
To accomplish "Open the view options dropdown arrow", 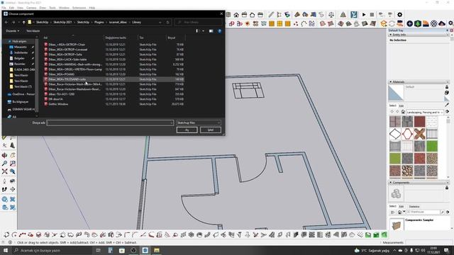I will pyautogui.click(x=203, y=31).
